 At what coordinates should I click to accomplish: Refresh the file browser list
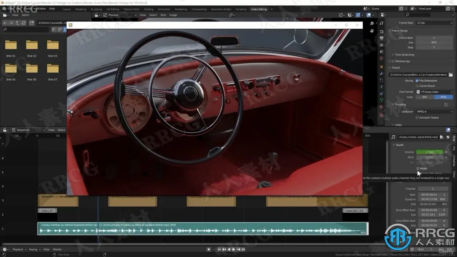[x=24, y=23]
